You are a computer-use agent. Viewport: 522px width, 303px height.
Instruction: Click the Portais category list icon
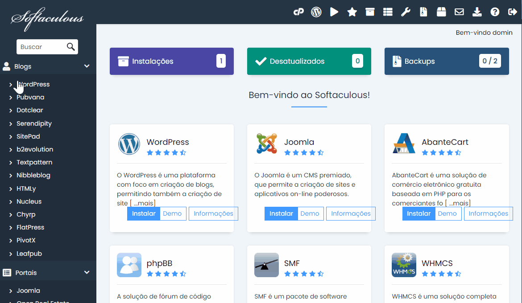(7, 273)
